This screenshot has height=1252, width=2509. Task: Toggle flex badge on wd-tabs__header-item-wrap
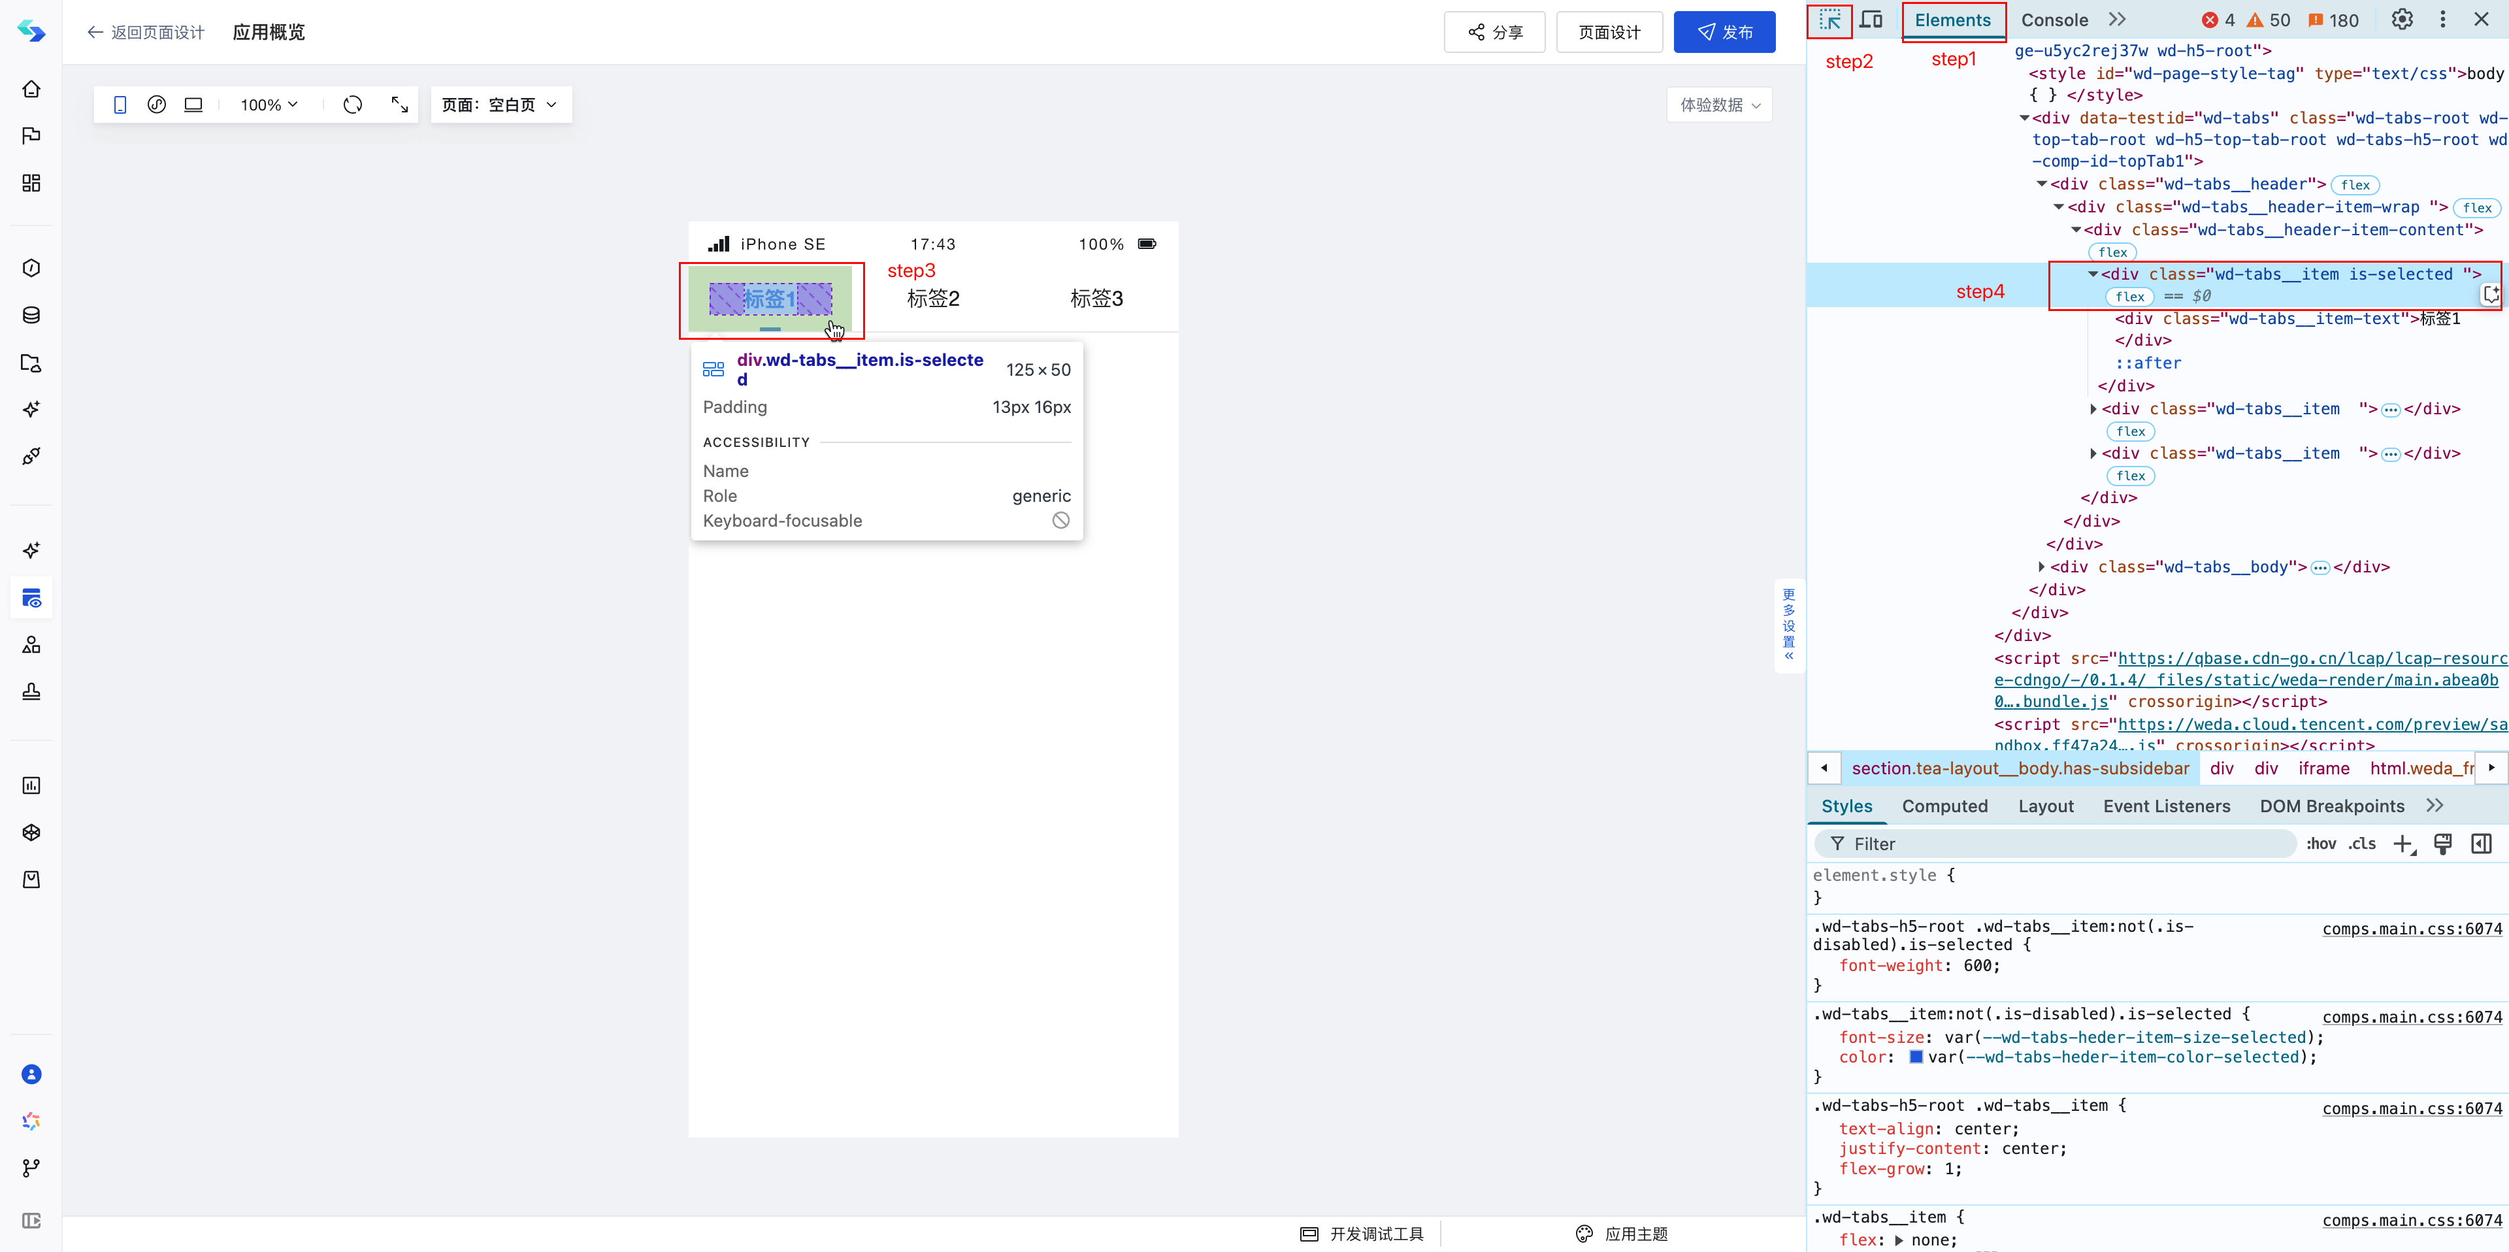2477,208
